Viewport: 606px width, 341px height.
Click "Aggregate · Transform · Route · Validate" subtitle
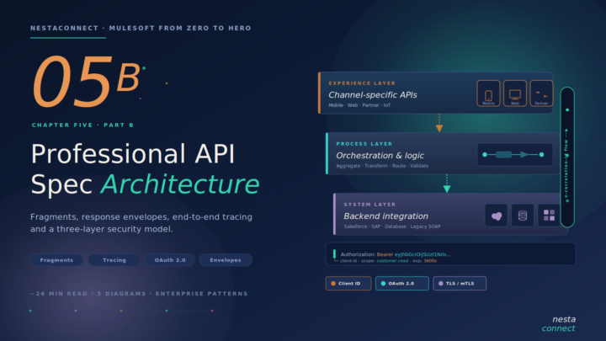click(382, 166)
